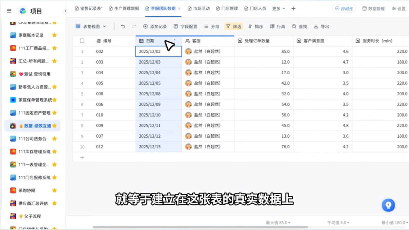Click date cell 2025/12/10
This screenshot has height=230, width=409.
pyautogui.click(x=159, y=115)
